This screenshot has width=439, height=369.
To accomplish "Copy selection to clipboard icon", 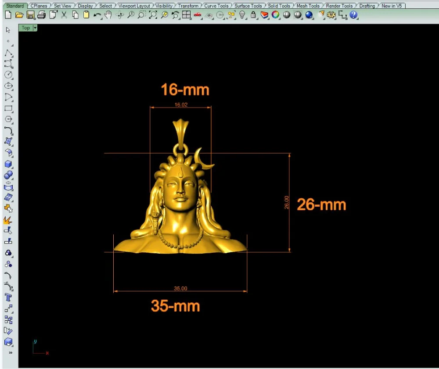I will click(75, 15).
